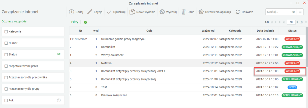308x108 pixels.
Task: Sort by the Status column header
Action: (292, 31)
